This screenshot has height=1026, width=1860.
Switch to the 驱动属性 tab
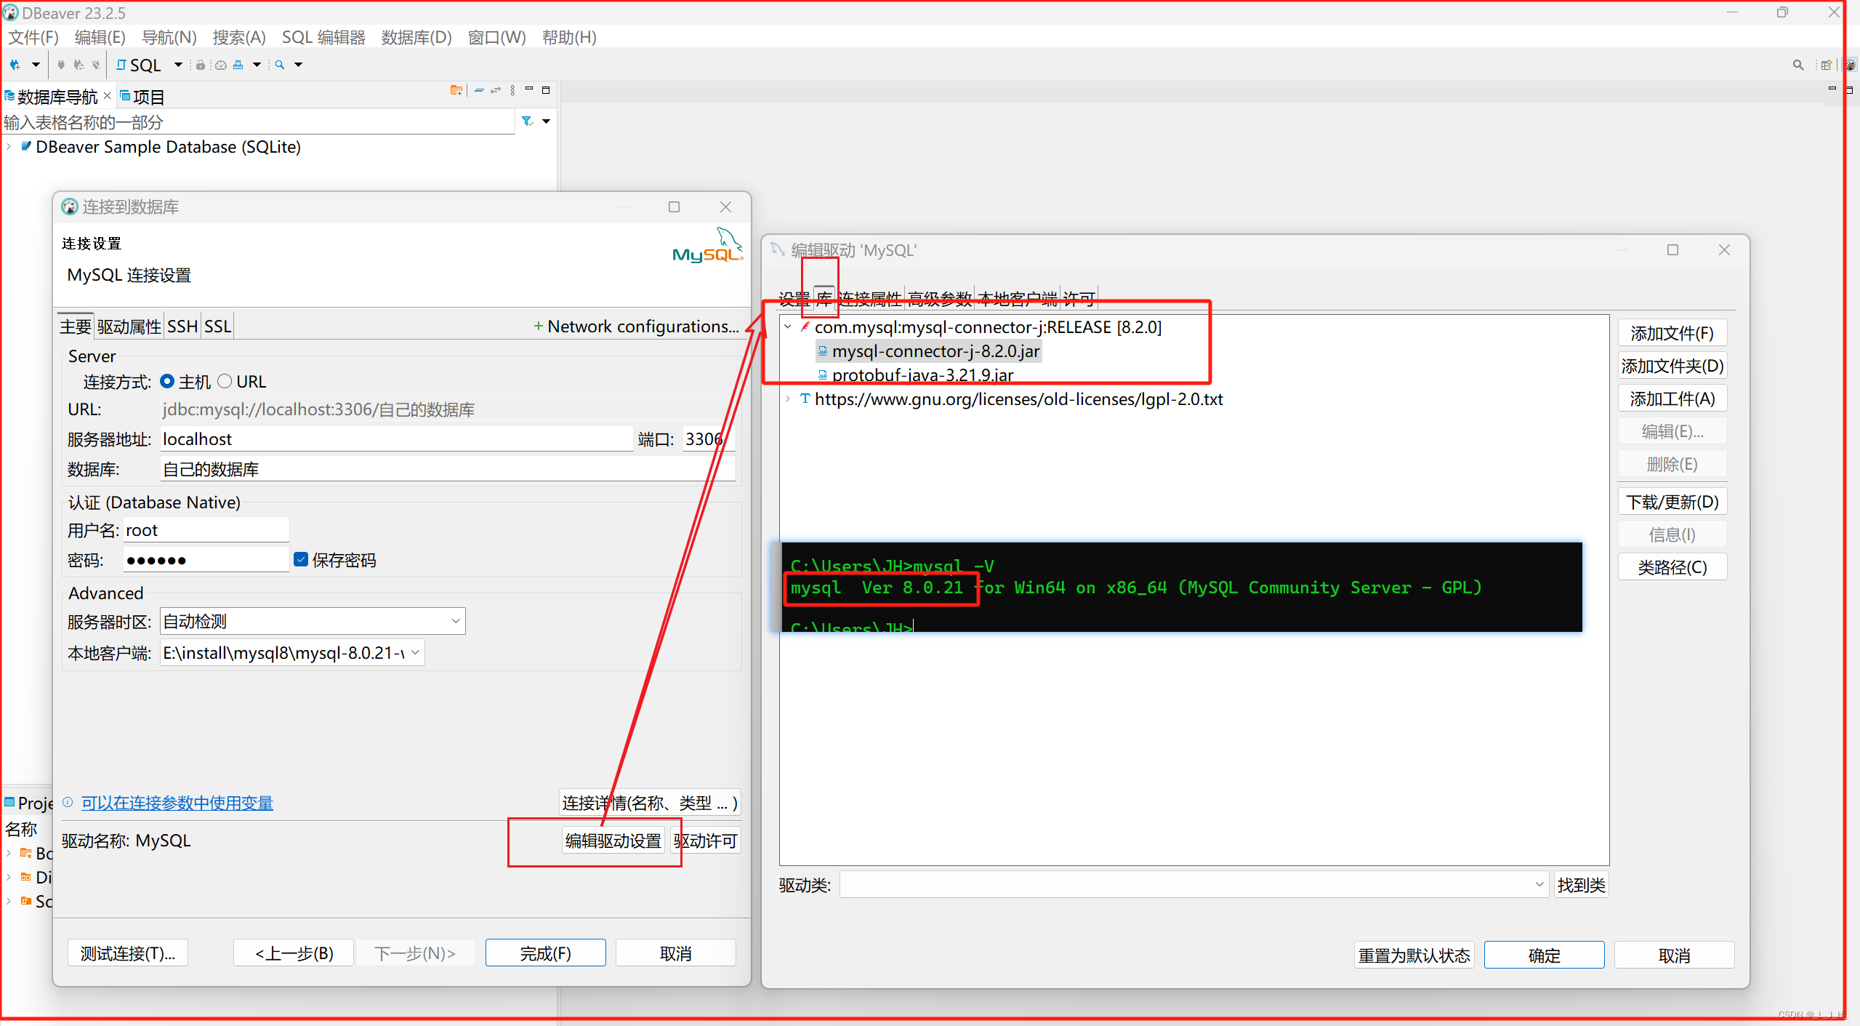(x=129, y=326)
